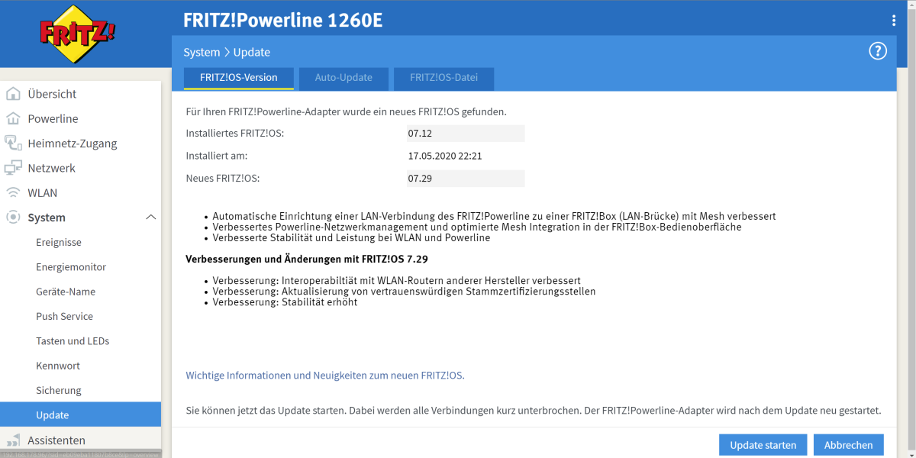The image size is (916, 458).
Task: Click the FRITZ!Powerline 1260E title
Action: point(283,21)
